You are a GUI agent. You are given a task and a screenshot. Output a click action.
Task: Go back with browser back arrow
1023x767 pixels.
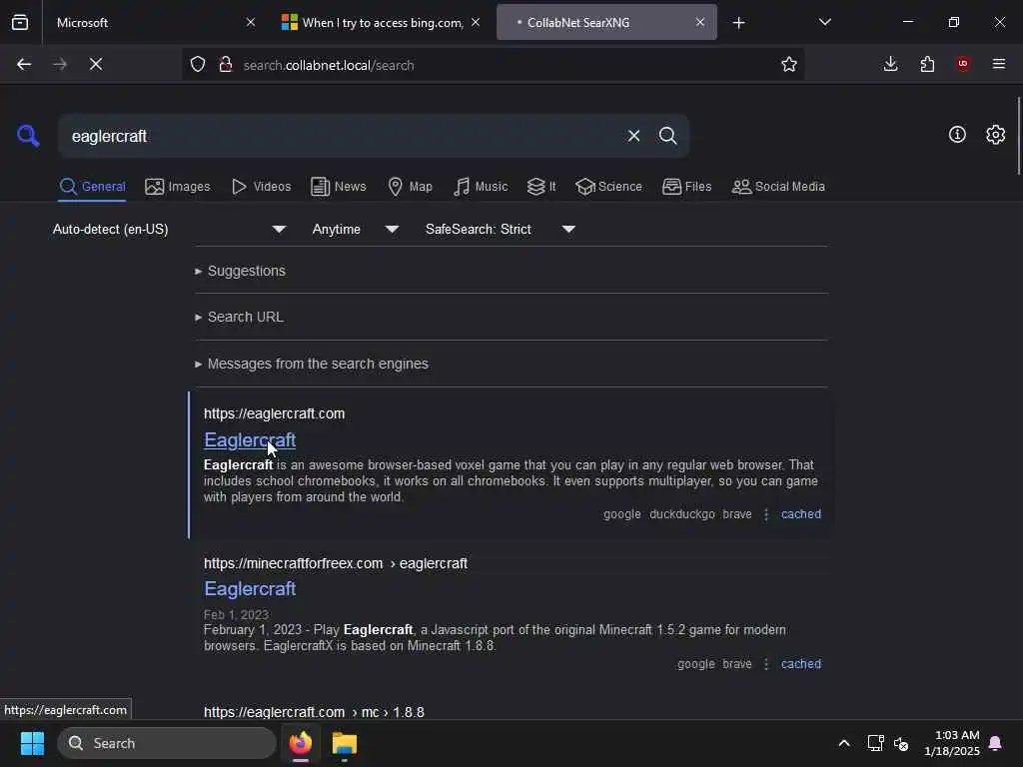pos(24,64)
